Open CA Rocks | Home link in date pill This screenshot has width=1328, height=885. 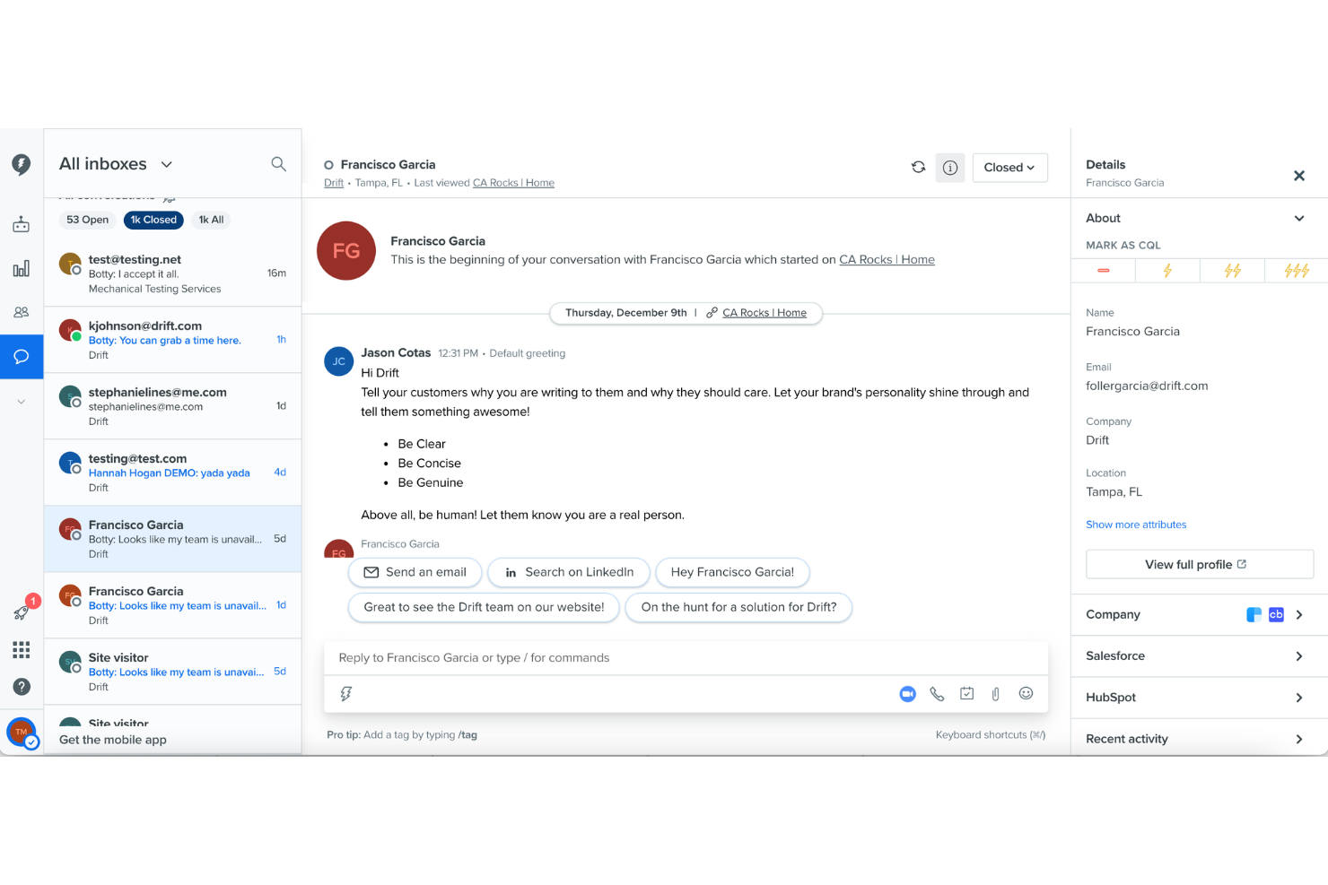(x=764, y=313)
